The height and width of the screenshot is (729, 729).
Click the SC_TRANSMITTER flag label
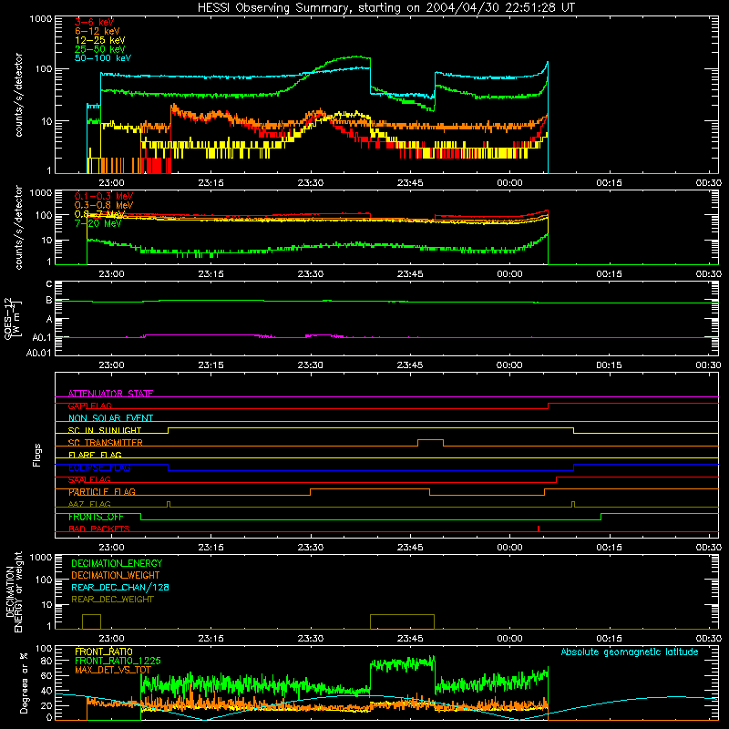pos(105,443)
